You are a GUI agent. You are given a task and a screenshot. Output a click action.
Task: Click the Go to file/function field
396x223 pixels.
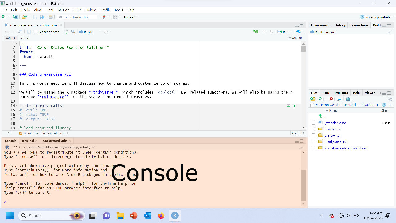[77, 17]
